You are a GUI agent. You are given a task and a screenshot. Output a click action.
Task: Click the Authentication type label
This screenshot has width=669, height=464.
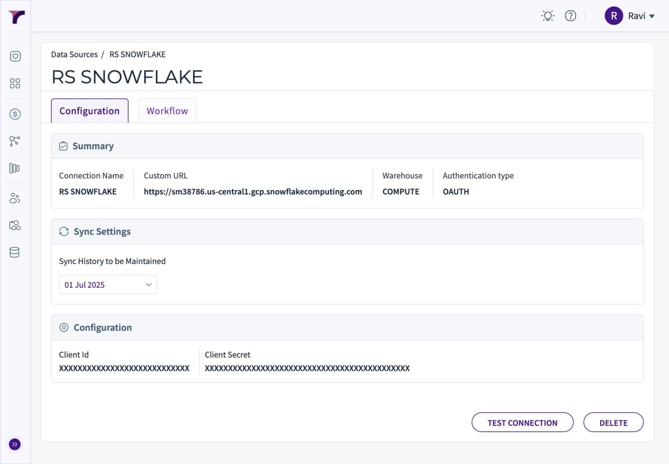point(478,176)
